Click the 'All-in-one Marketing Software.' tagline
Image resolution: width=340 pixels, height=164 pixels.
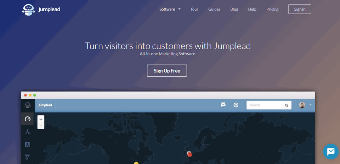(x=168, y=54)
